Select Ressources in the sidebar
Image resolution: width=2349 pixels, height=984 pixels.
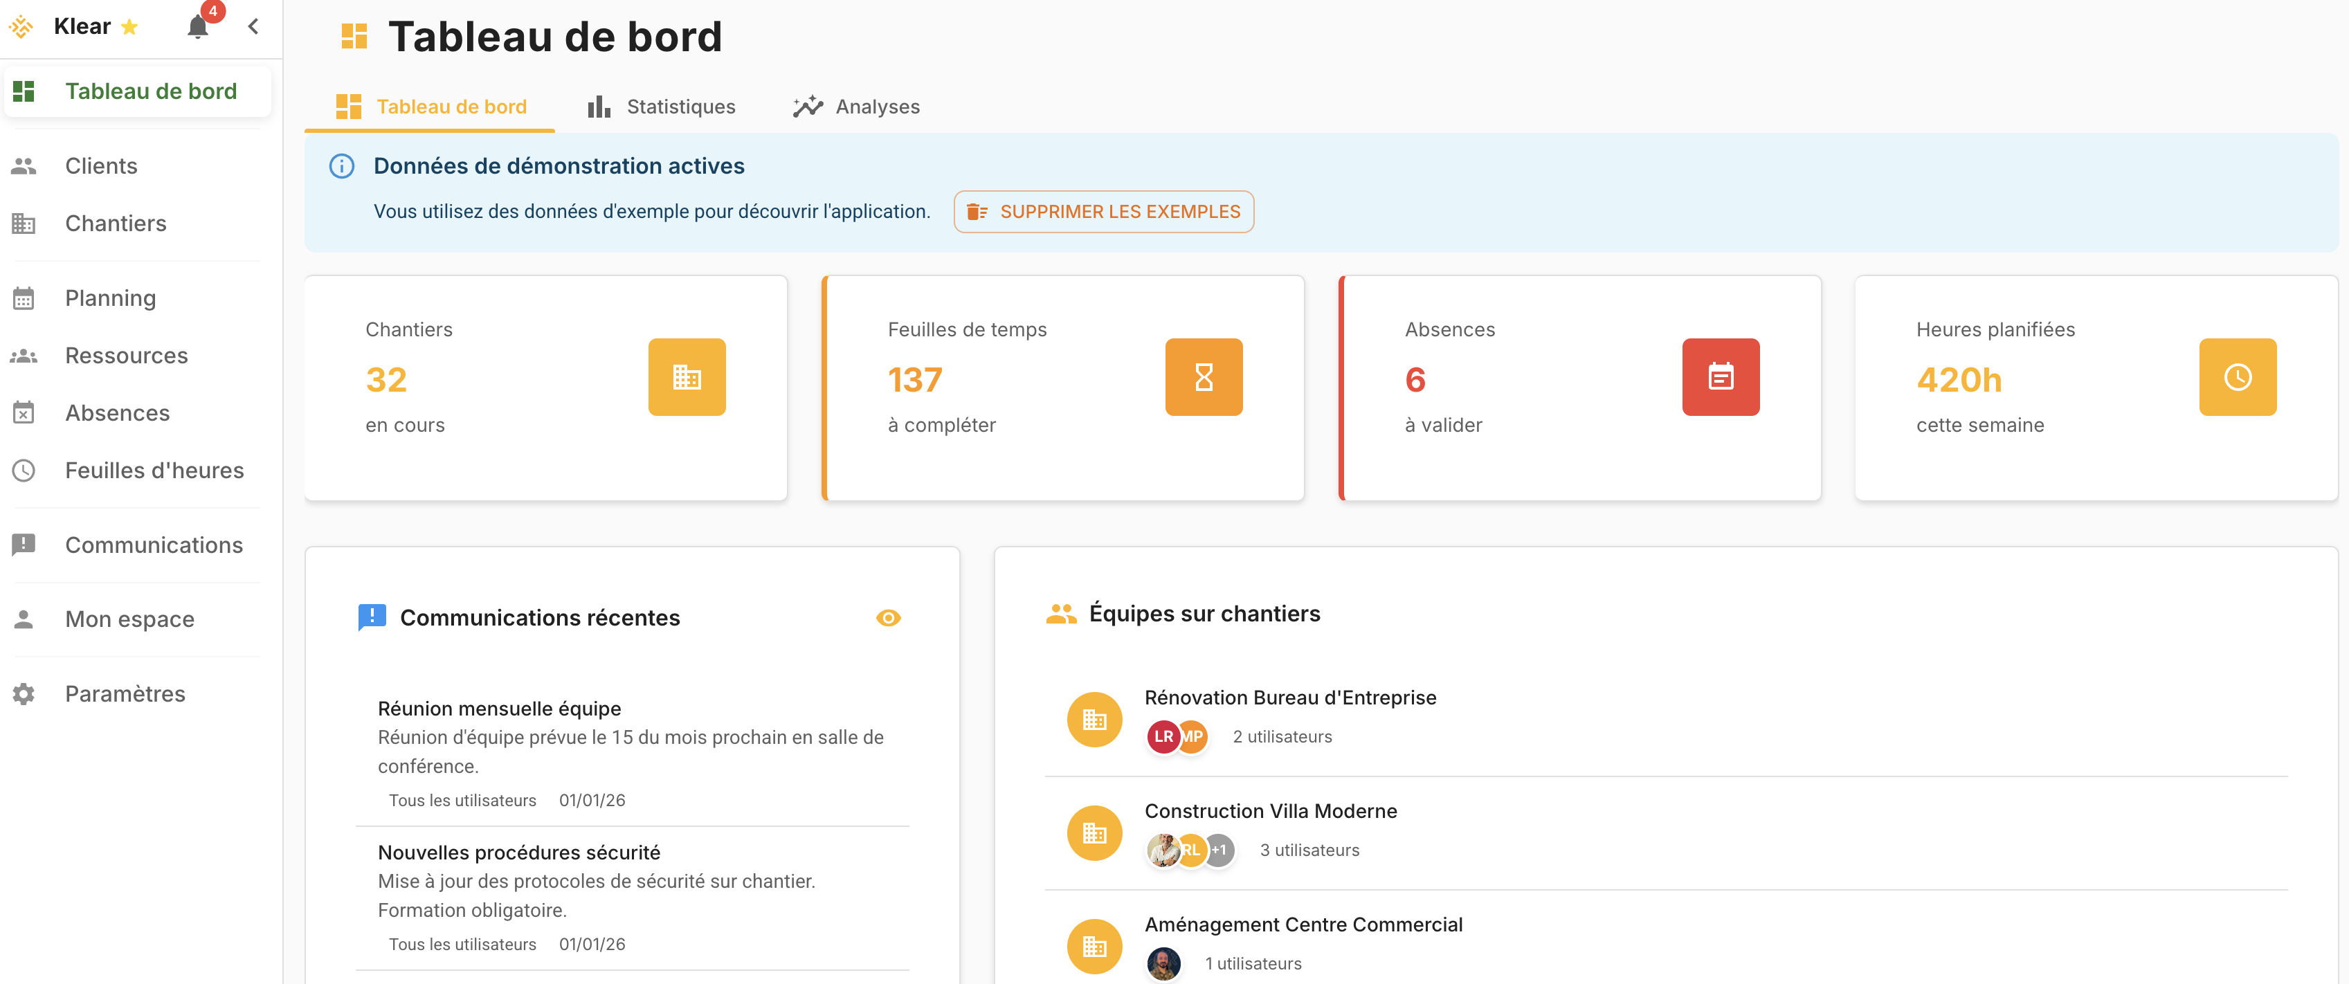[126, 355]
